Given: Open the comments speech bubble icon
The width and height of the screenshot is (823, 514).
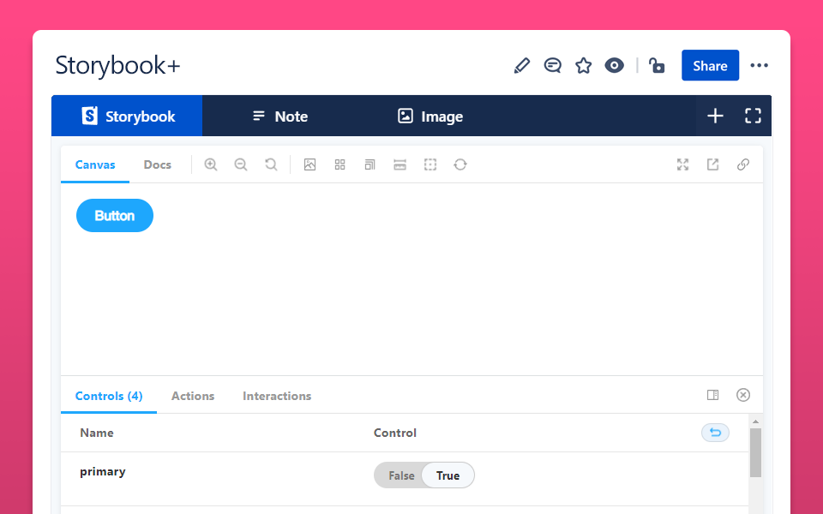Looking at the screenshot, I should [552, 66].
